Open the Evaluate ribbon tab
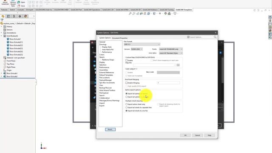Screen dimensions: 272x153 tap(20, 10)
